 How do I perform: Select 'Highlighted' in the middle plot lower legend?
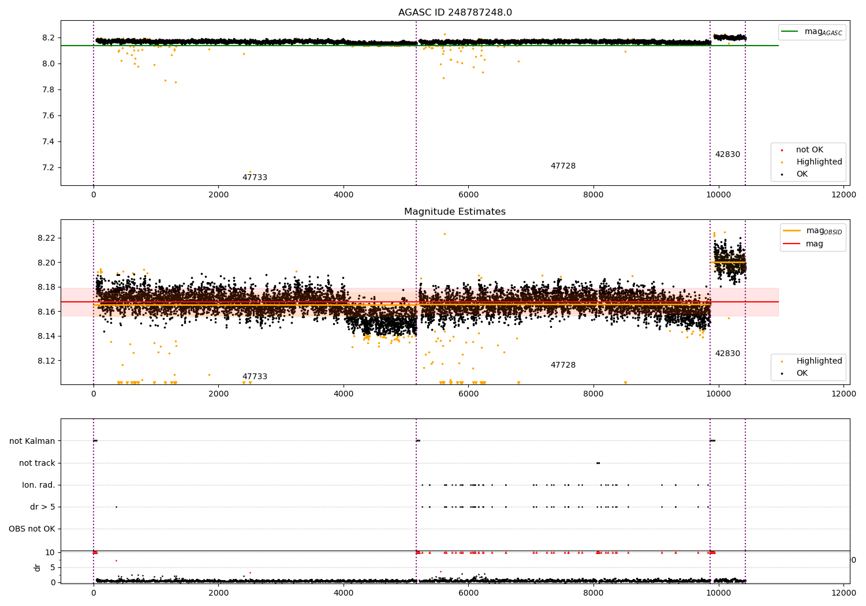819,361
